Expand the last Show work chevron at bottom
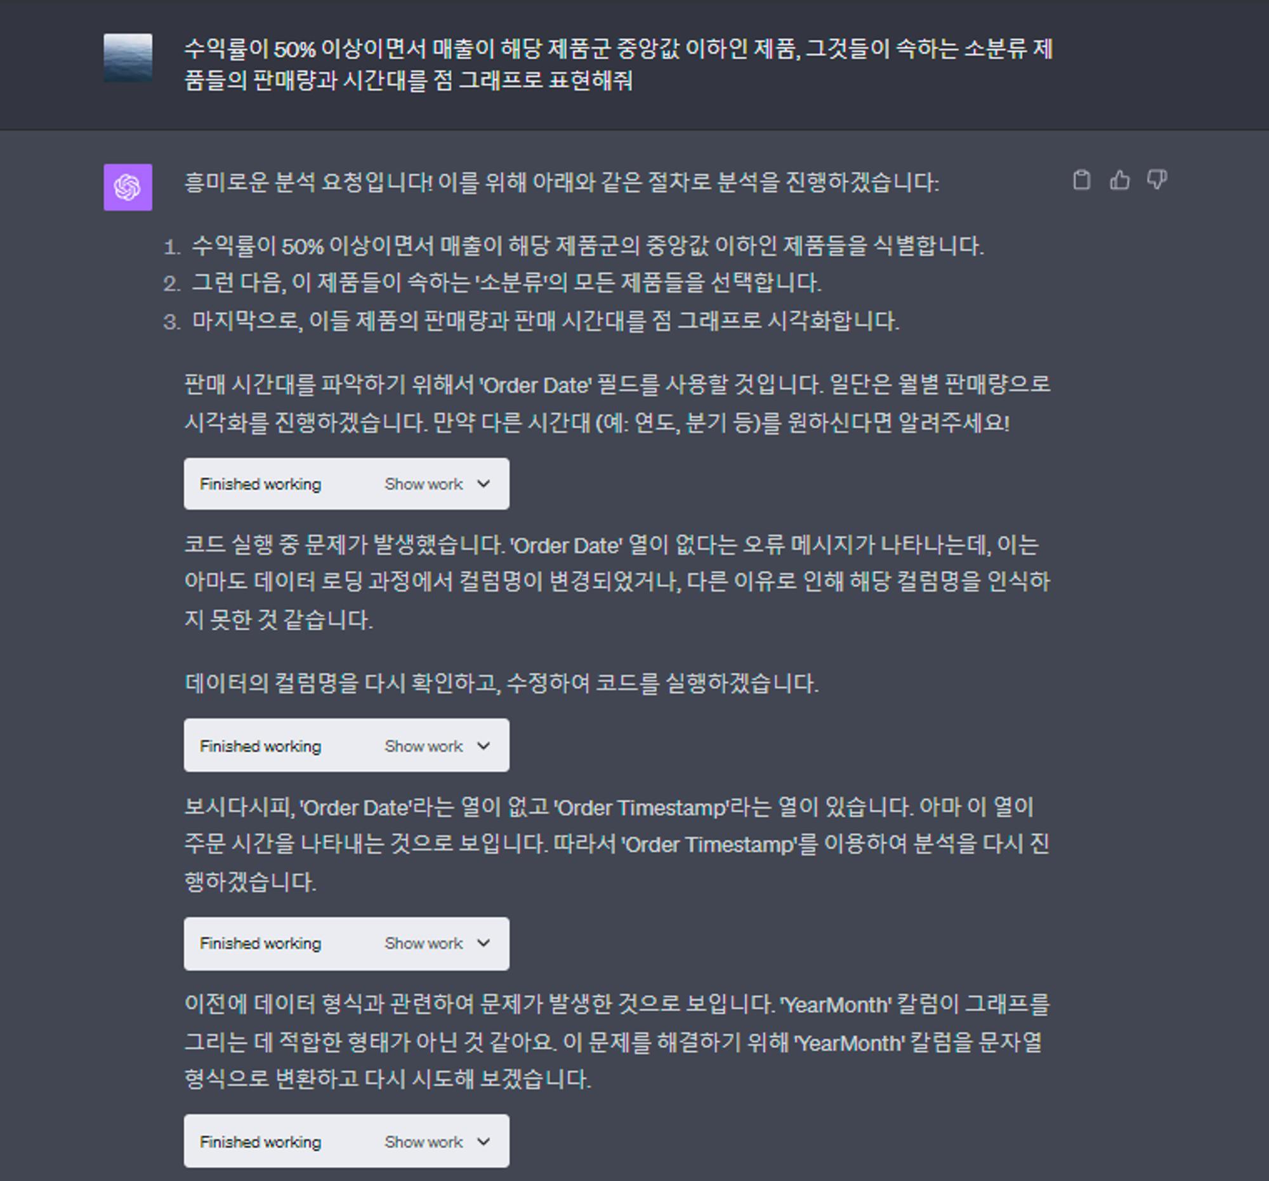Screen dimensions: 1269x1181 [x=484, y=1142]
